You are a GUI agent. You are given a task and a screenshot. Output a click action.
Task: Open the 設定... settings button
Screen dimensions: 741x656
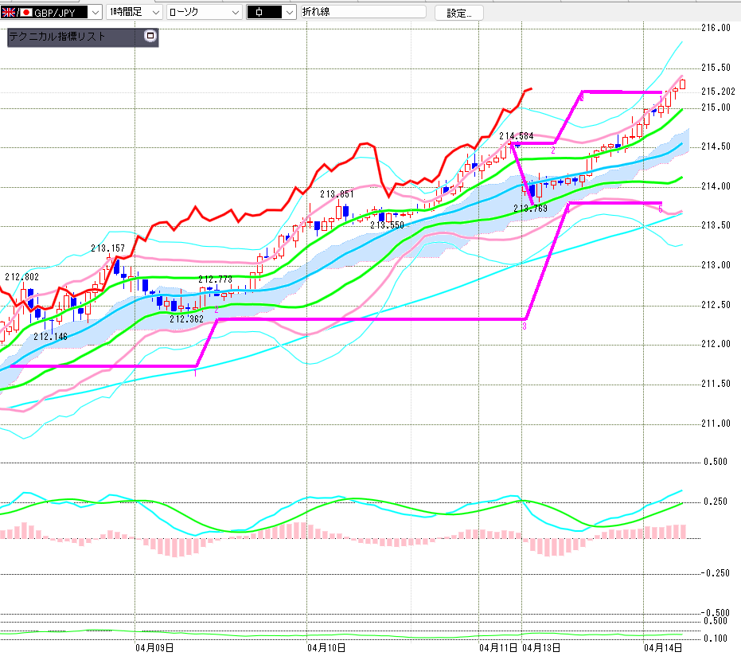[458, 13]
